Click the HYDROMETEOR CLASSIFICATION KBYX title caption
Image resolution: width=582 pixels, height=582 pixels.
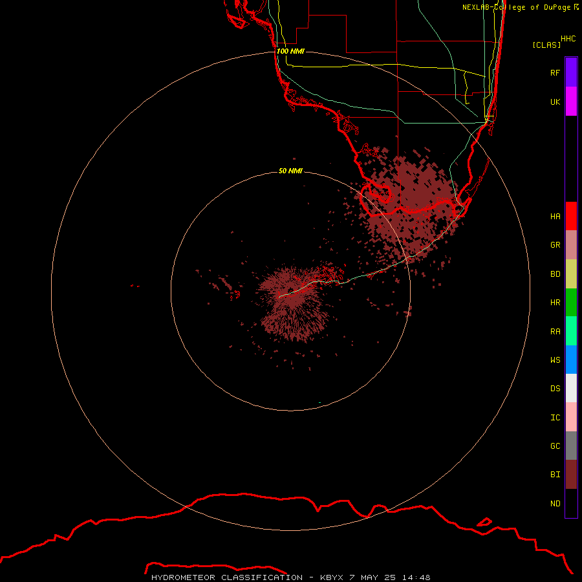(x=290, y=577)
